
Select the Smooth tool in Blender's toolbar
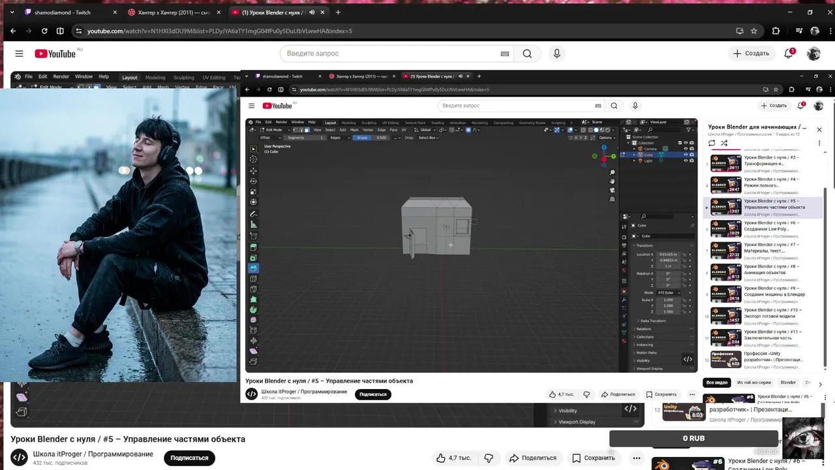click(253, 320)
